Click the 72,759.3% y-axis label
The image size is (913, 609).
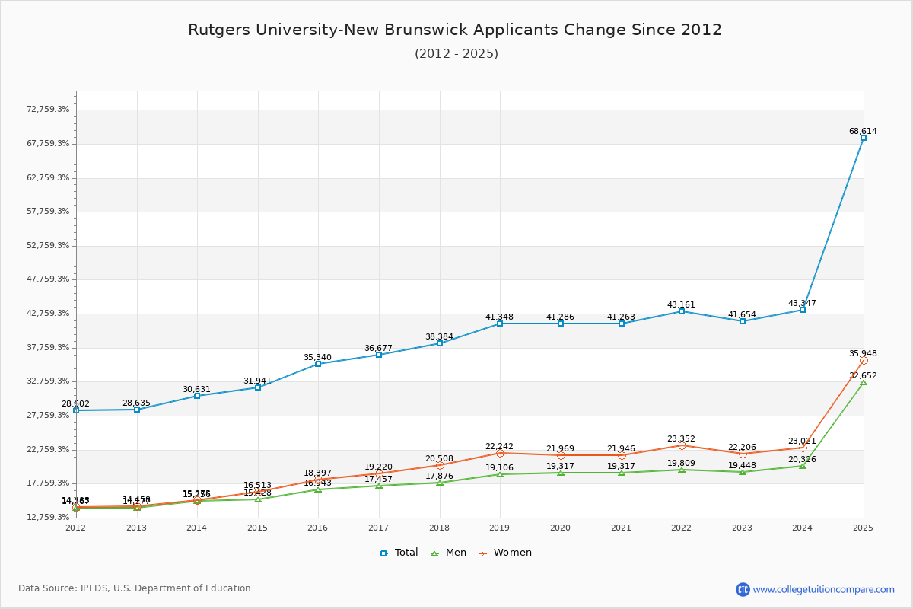48,110
